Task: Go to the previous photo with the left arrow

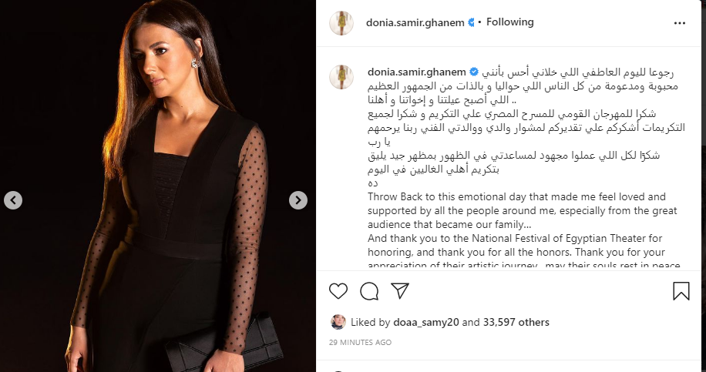Action: pyautogui.click(x=13, y=200)
